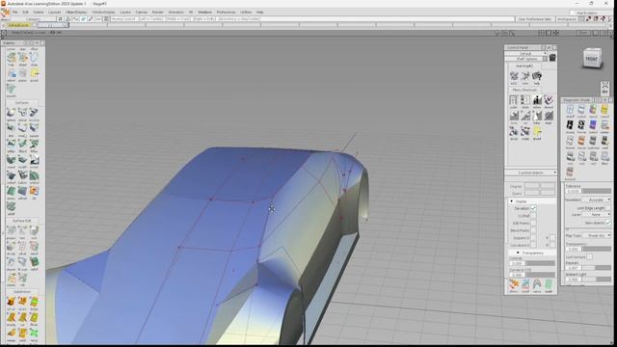Enable the Lock texture checkbox
This screenshot has width=617, height=347.
point(589,257)
